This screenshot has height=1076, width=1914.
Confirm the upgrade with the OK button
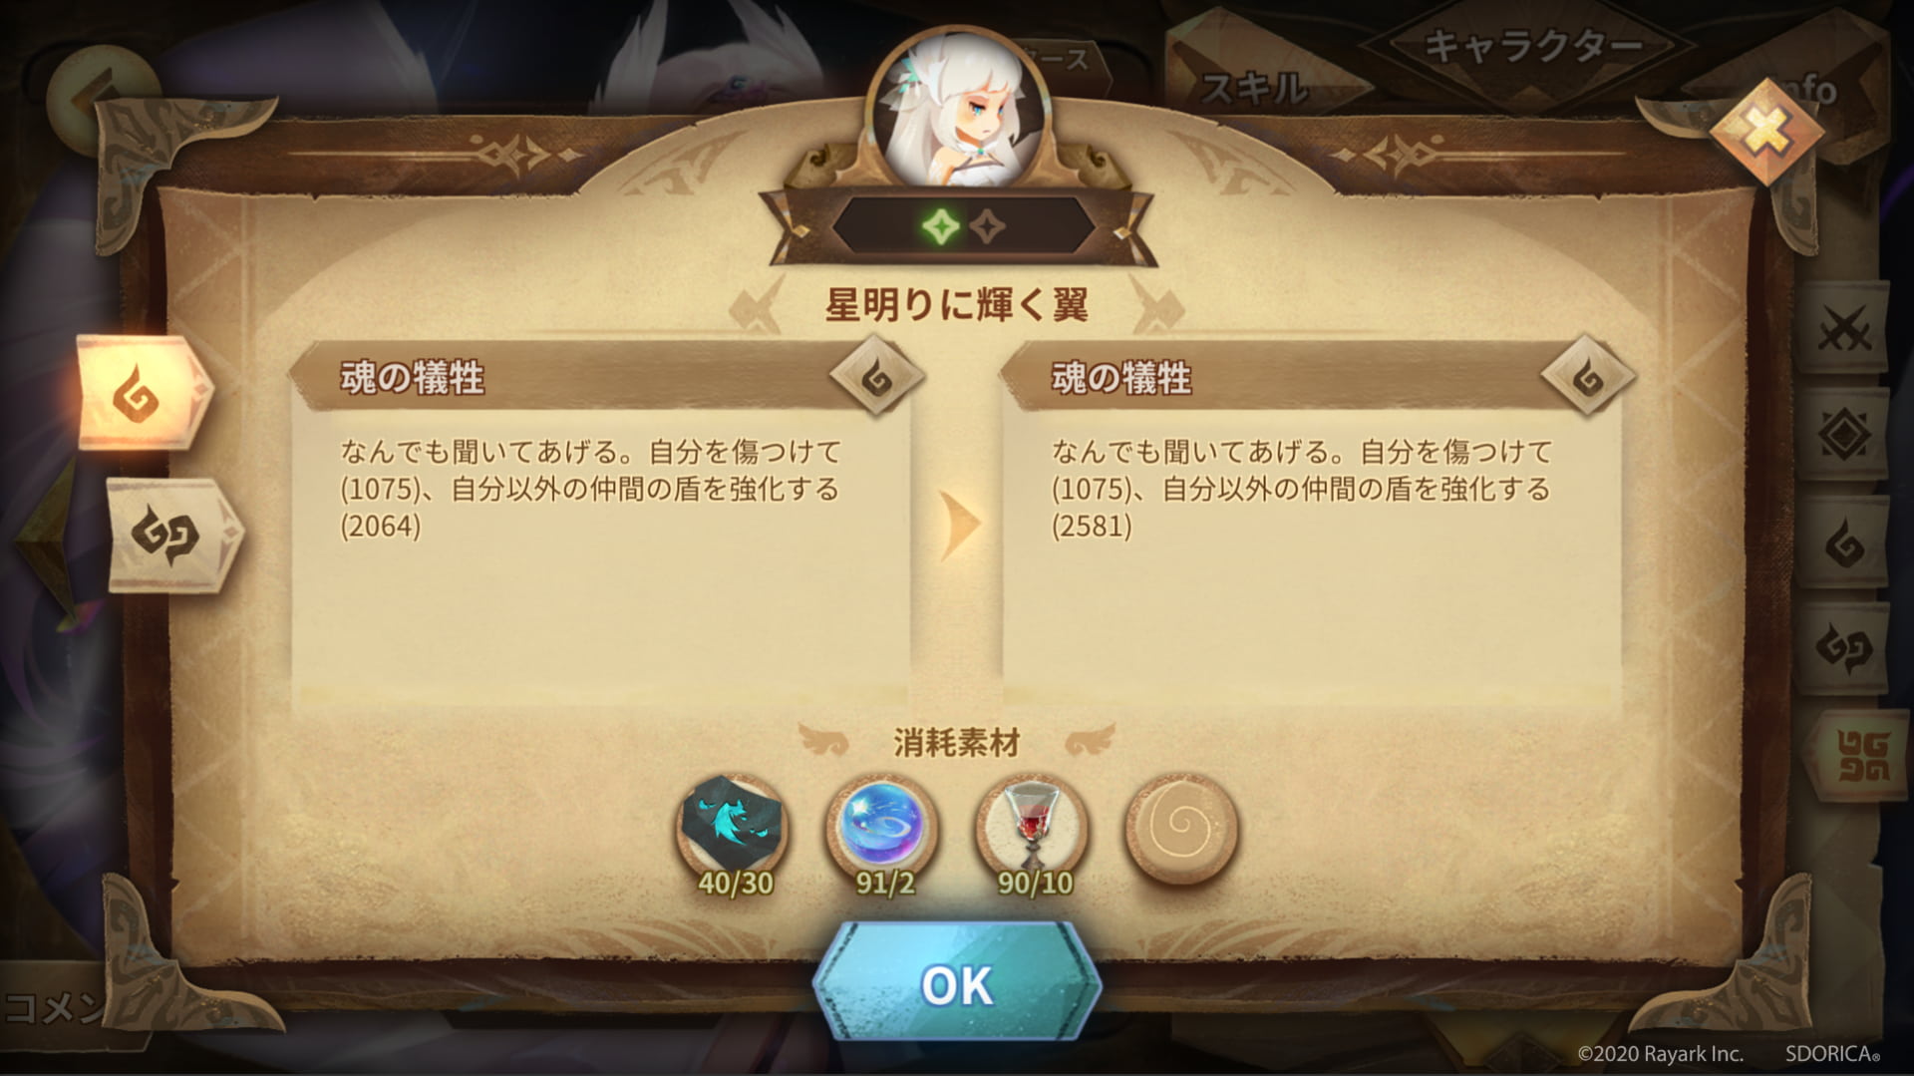coord(957,983)
